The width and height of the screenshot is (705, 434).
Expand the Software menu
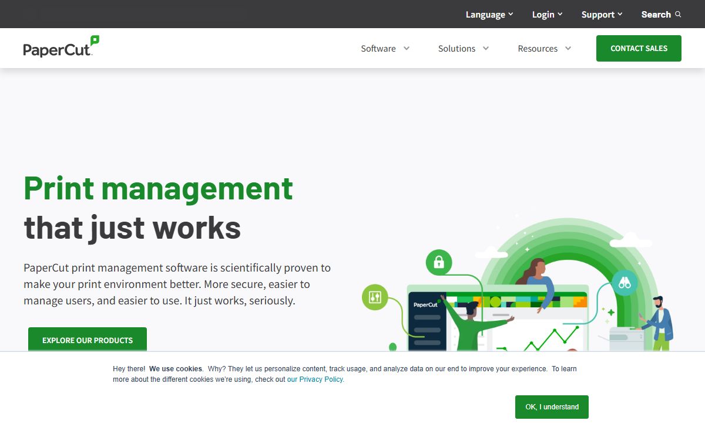click(x=385, y=49)
